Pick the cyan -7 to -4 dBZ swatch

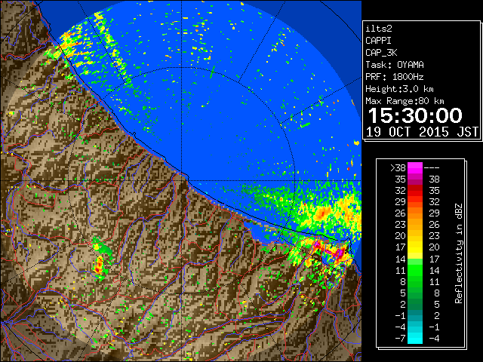pos(415,338)
